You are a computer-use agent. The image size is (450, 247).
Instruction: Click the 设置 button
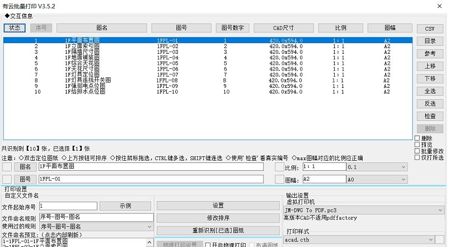[218, 206]
